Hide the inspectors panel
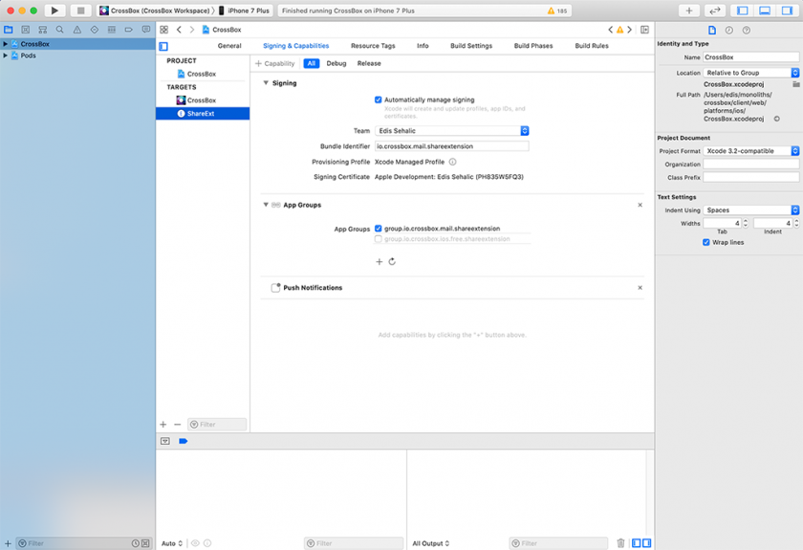The height and width of the screenshot is (550, 803). 787,11
